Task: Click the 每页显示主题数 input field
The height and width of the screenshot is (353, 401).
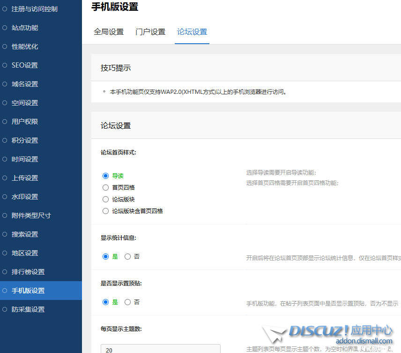Action: 160,349
